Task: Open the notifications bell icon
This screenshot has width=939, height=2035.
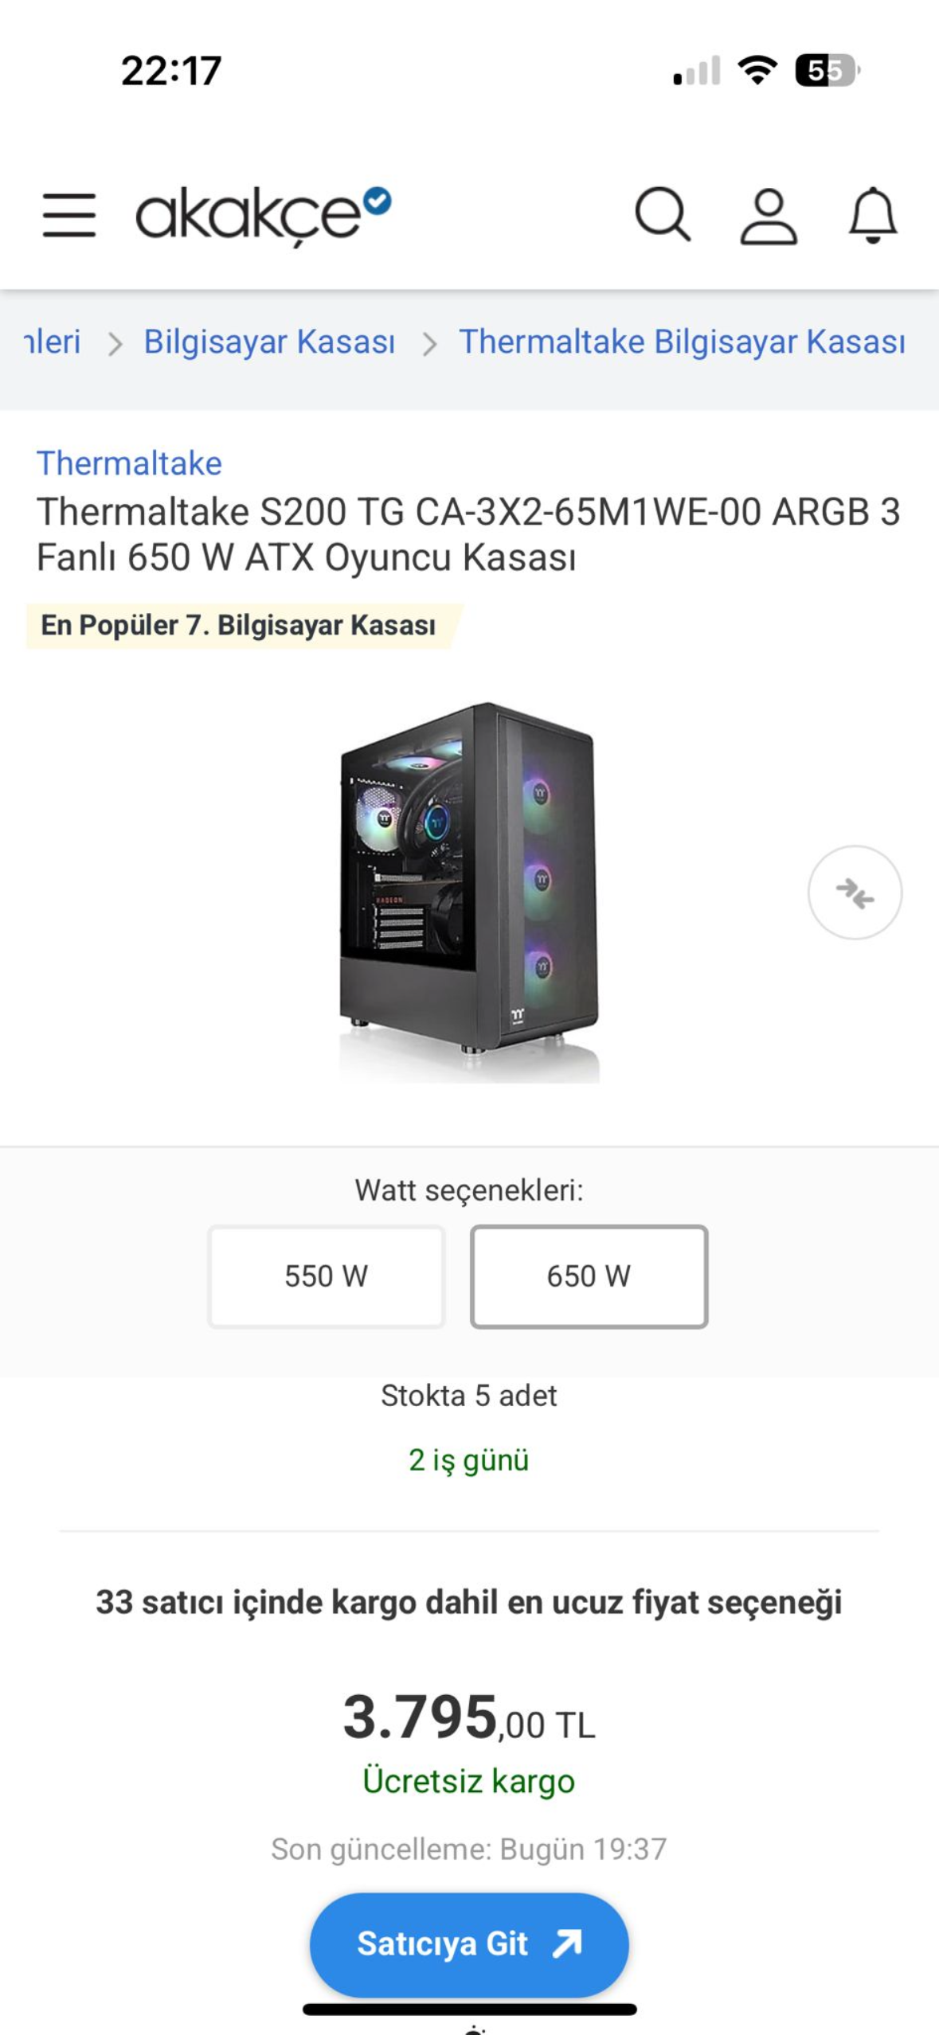Action: [873, 215]
